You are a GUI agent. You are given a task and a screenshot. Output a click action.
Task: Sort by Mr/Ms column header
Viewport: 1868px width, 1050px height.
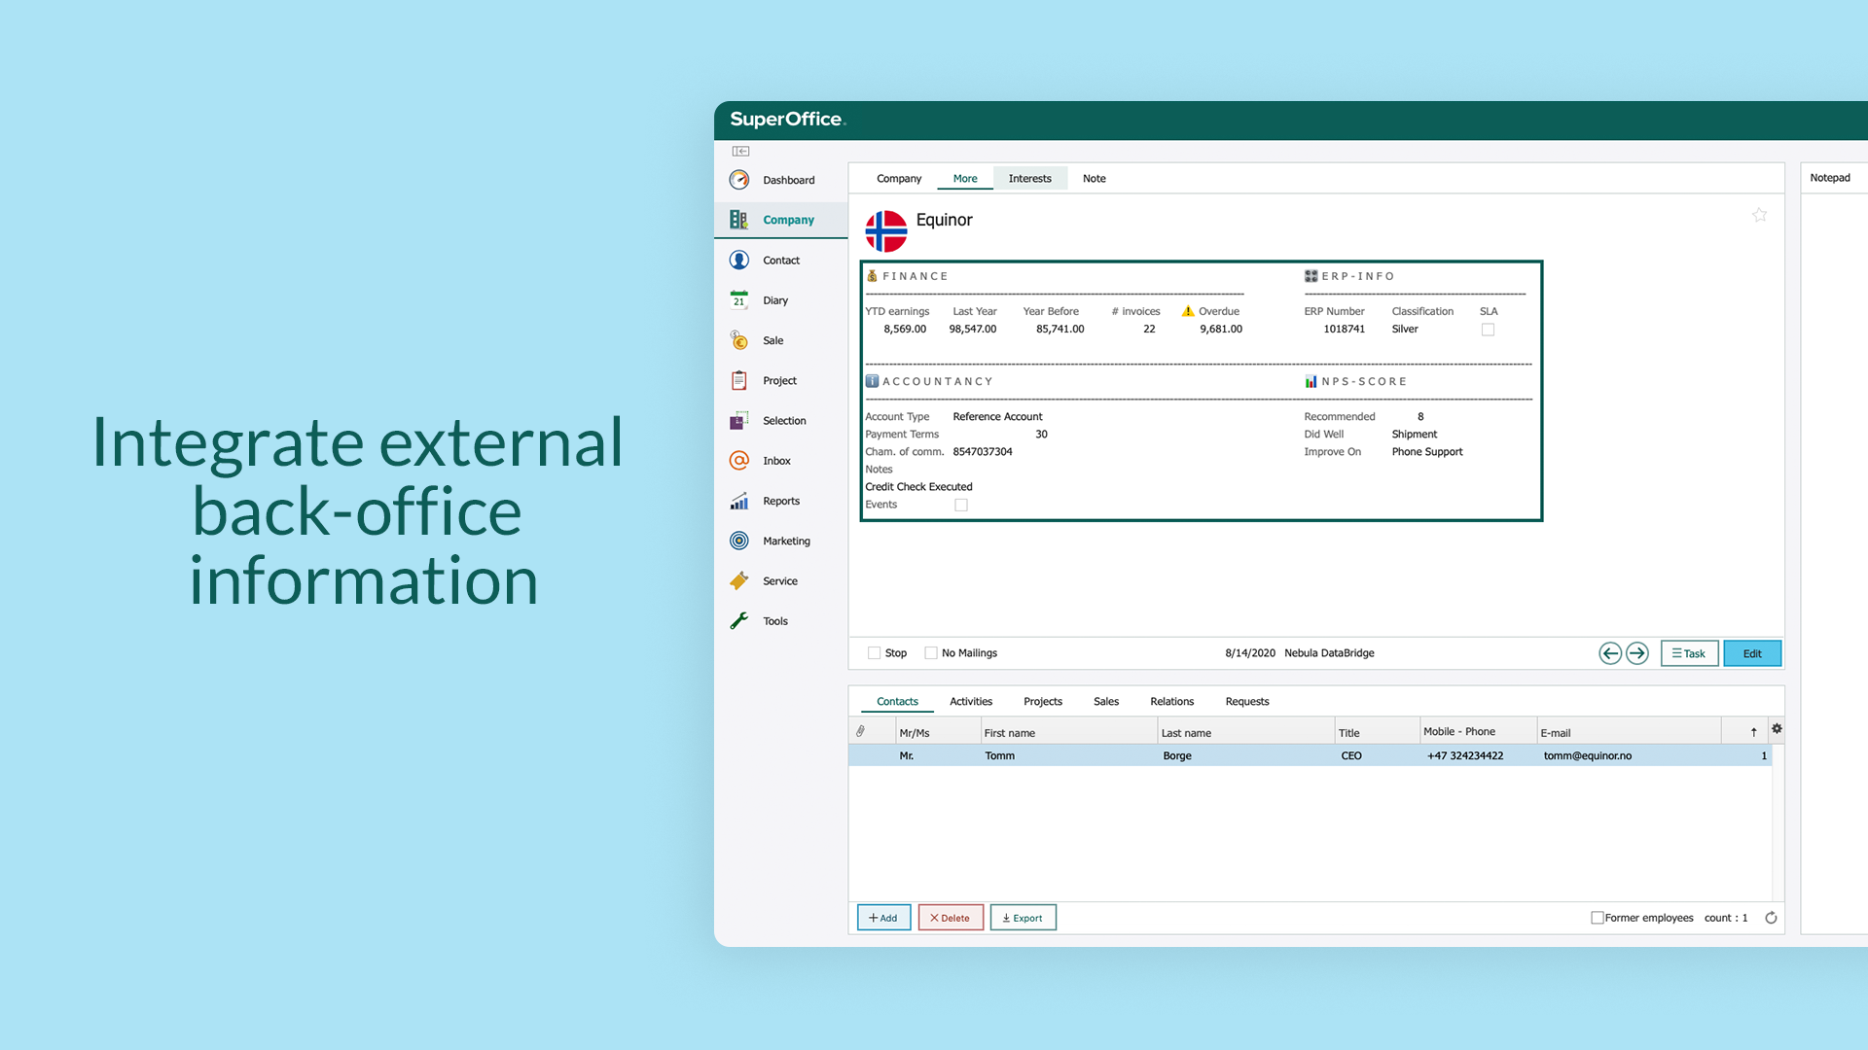pos(938,733)
